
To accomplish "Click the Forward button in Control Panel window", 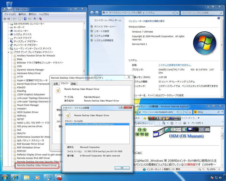I will tap(97, 13).
